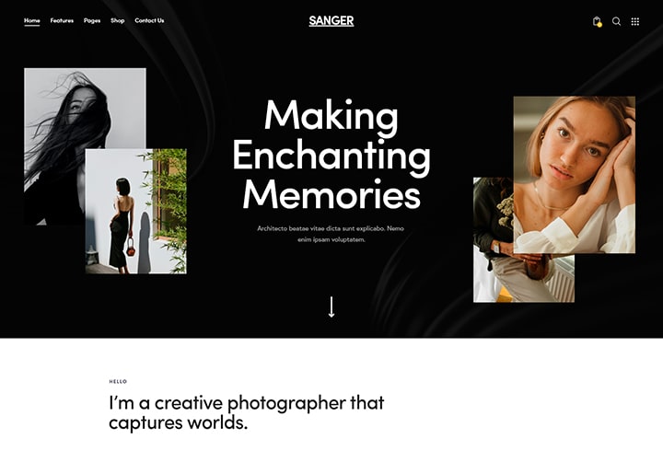Click the creative photographer heading text
The height and width of the screenshot is (451, 663).
pos(246,412)
